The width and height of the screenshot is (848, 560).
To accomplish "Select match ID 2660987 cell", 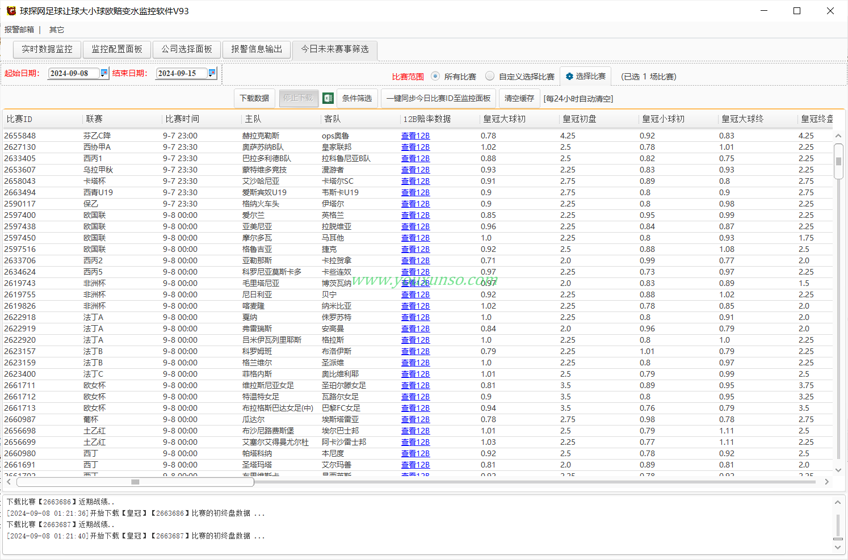I will pos(20,419).
